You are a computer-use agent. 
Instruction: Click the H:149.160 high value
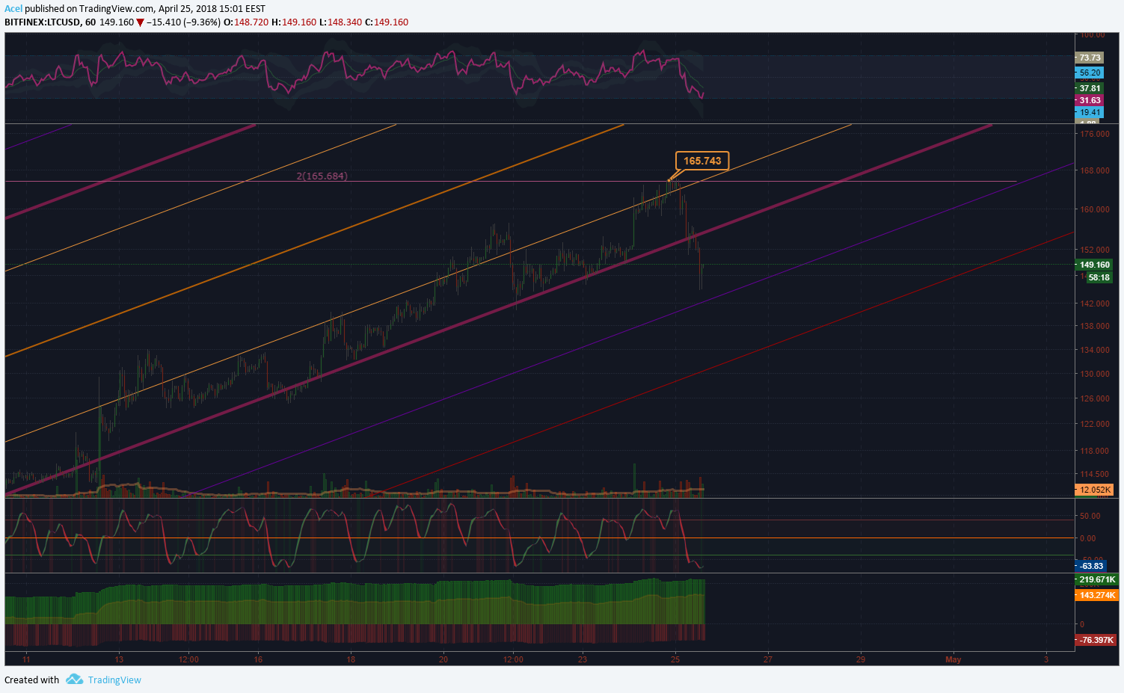294,22
